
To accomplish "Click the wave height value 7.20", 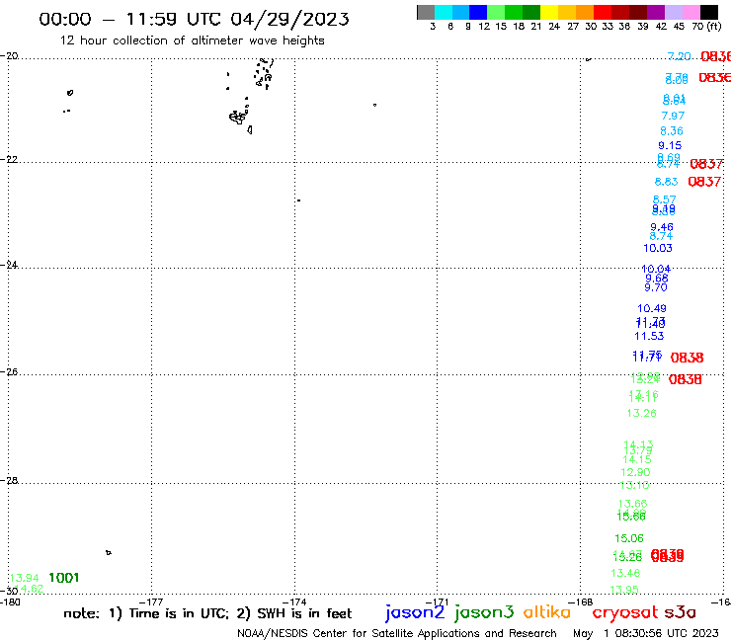I will tap(679, 56).
